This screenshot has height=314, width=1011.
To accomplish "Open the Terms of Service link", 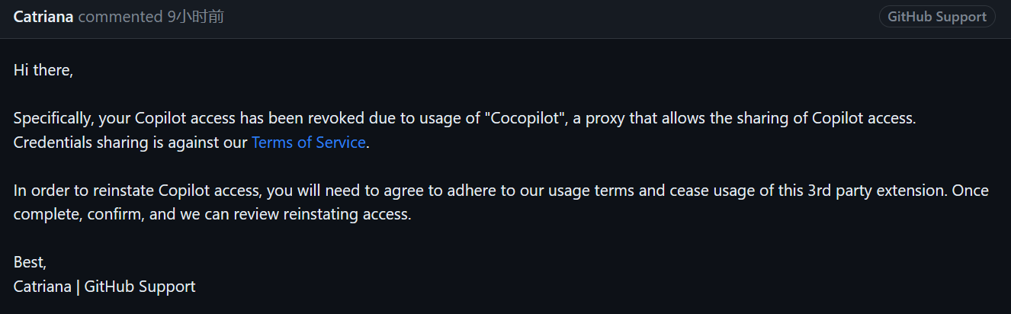I will click(x=309, y=143).
